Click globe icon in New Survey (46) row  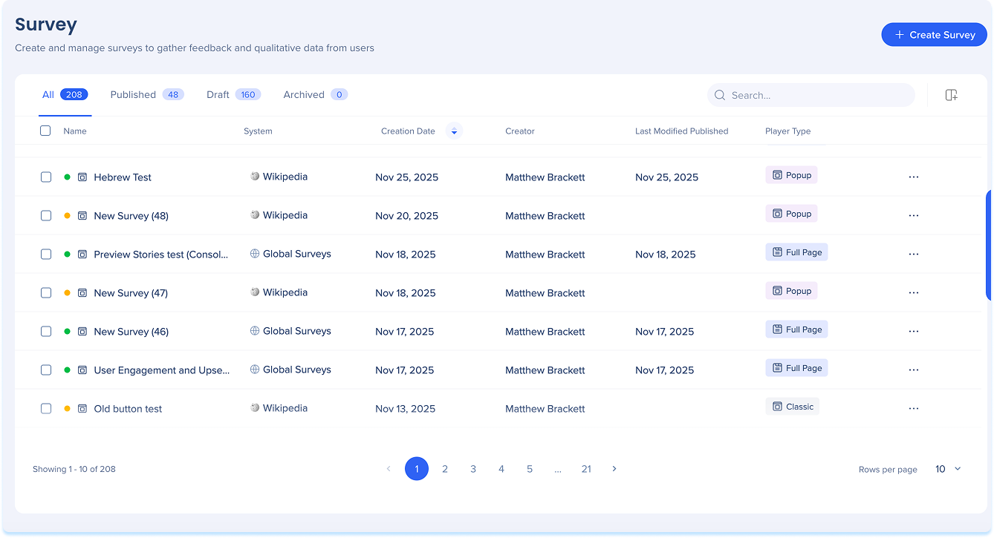click(x=255, y=331)
